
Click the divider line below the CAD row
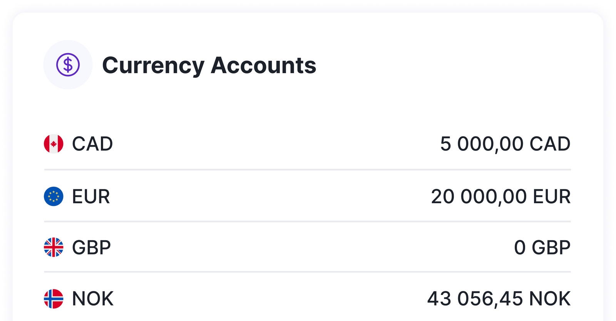click(307, 169)
